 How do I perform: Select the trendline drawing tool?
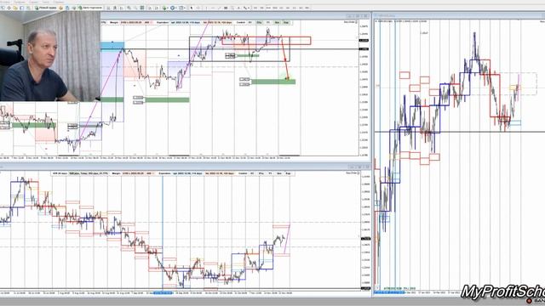(220, 8)
